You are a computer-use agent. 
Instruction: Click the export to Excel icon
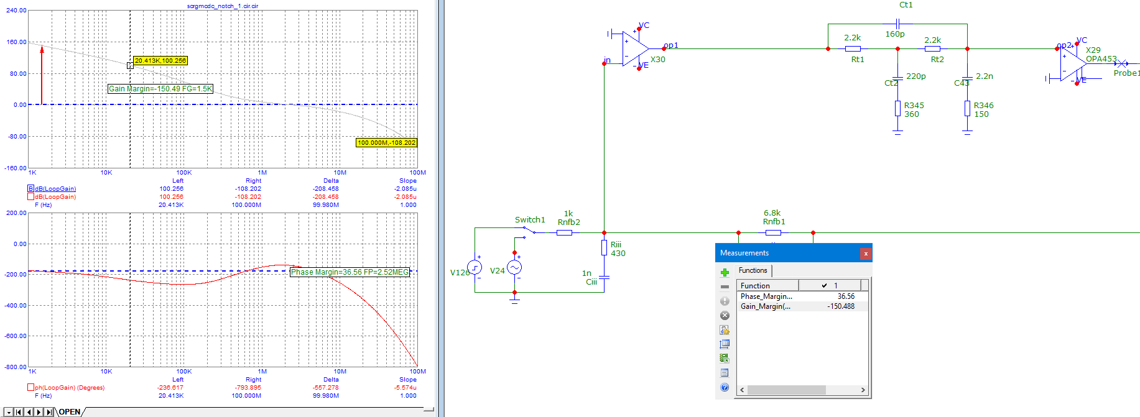pyautogui.click(x=725, y=359)
